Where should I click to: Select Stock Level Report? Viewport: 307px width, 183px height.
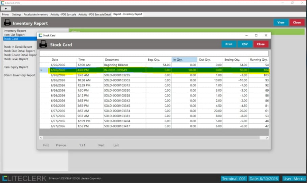click(16, 59)
